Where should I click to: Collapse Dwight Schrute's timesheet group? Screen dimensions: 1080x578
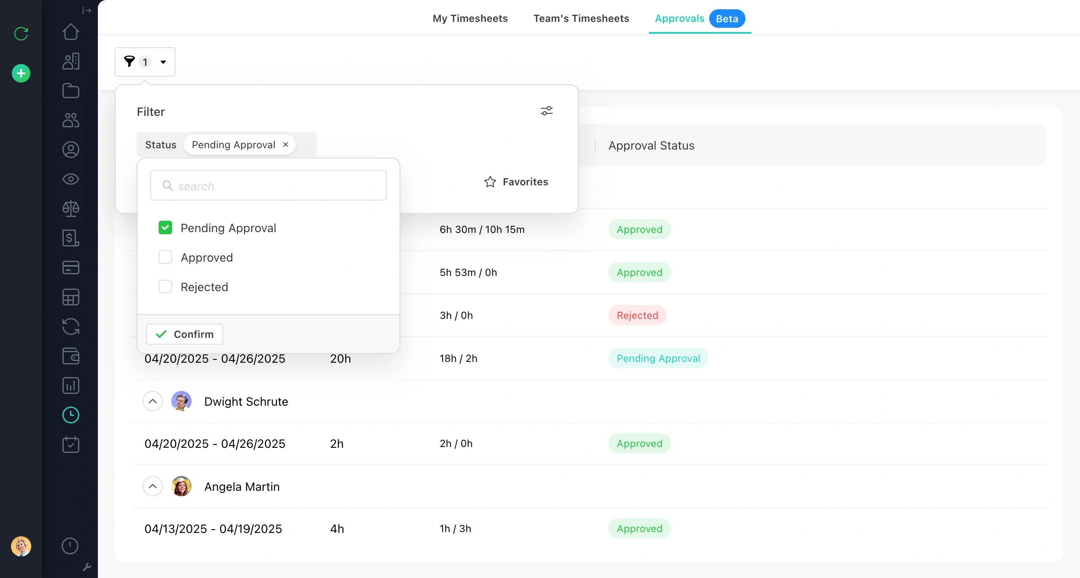[x=152, y=401]
